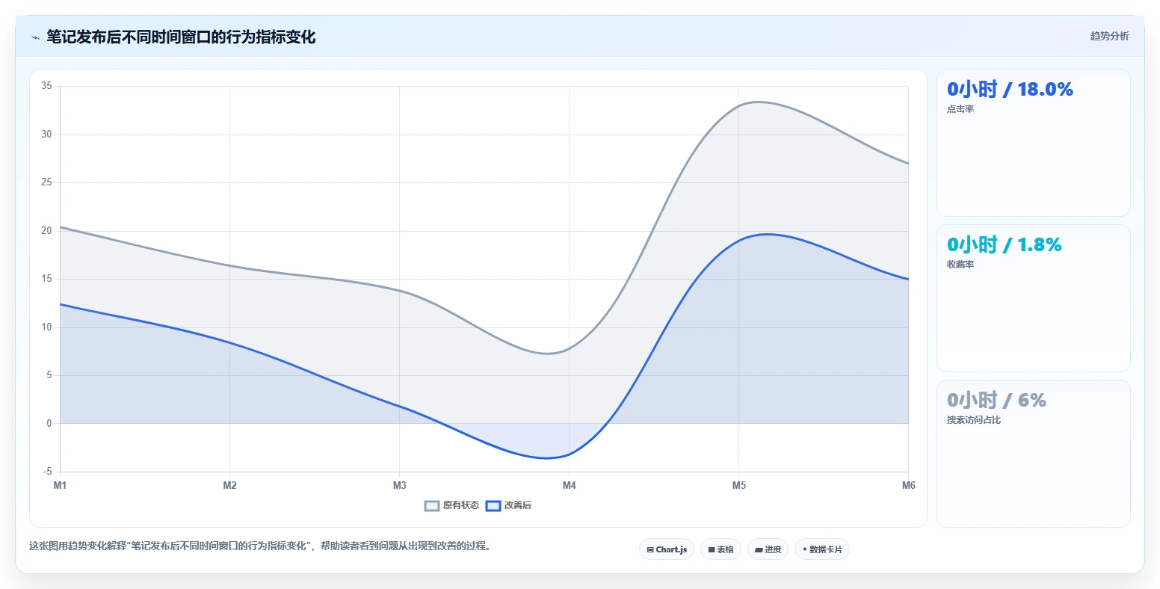1160x589 pixels.
Task: Click the peak of the gray line near M5
Action: (x=758, y=102)
